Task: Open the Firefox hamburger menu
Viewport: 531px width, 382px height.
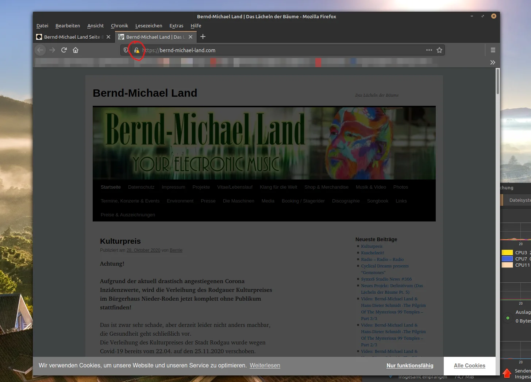Action: pos(493,50)
